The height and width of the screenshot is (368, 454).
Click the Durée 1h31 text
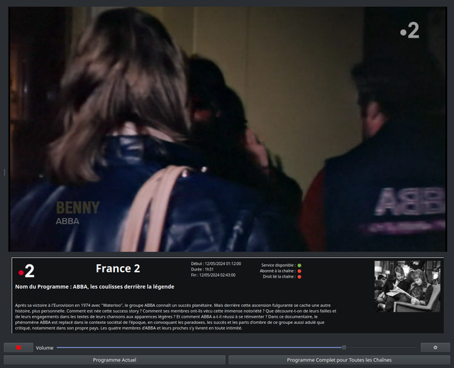coord(202,269)
